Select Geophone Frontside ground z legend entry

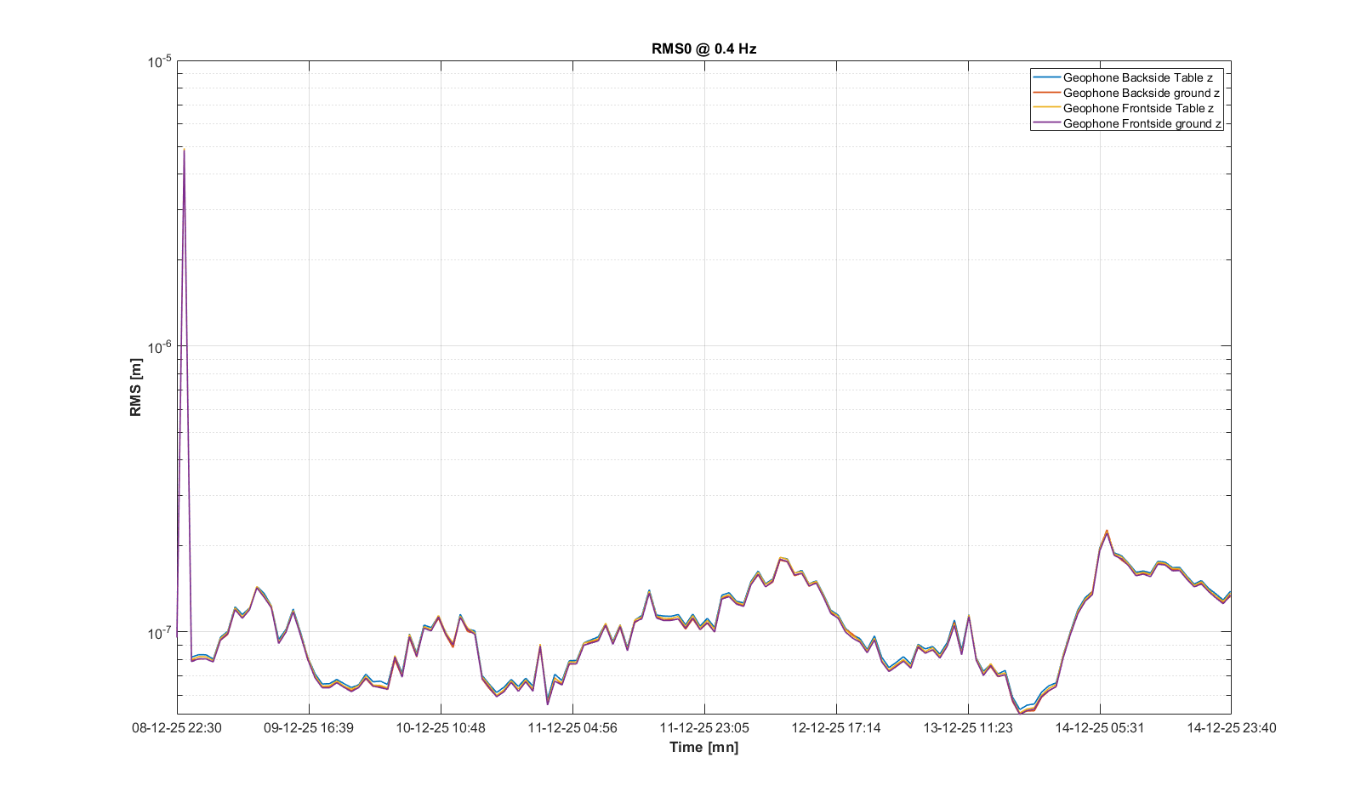(1142, 123)
